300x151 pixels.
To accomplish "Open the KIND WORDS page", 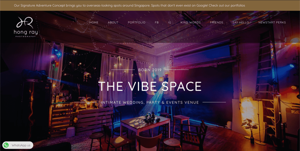I will pos(190,22).
